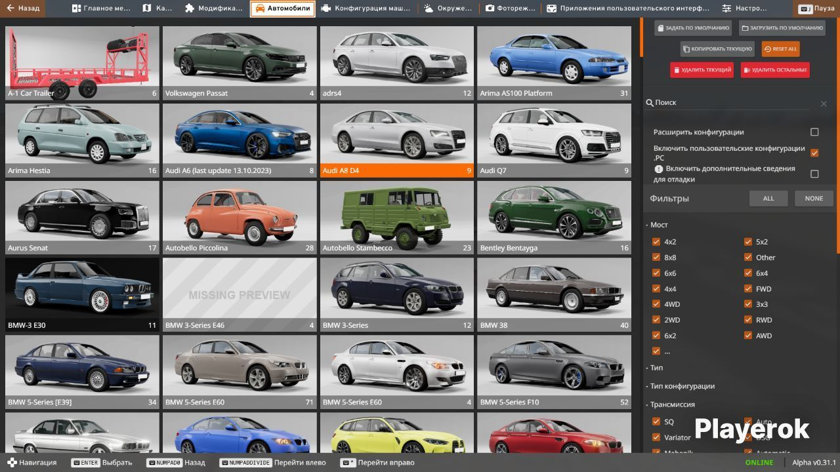Viewport: 840px width, 472px height.
Task: Expand the Тип filter section
Action: click(x=655, y=368)
